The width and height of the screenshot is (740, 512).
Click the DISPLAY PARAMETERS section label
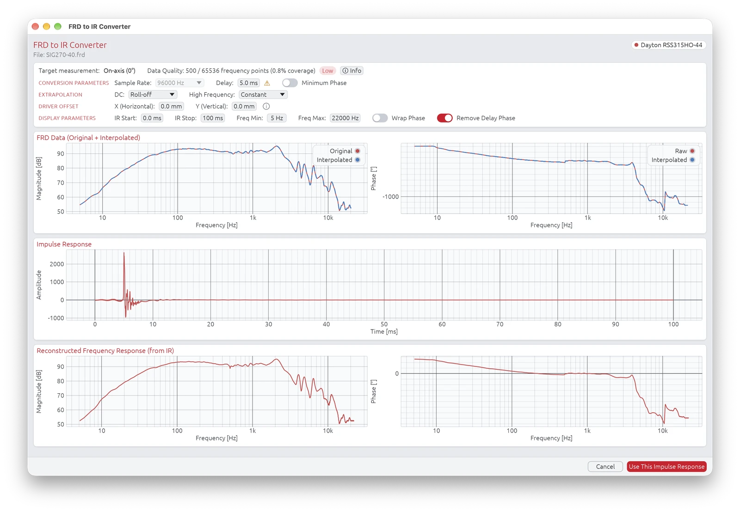coord(67,118)
